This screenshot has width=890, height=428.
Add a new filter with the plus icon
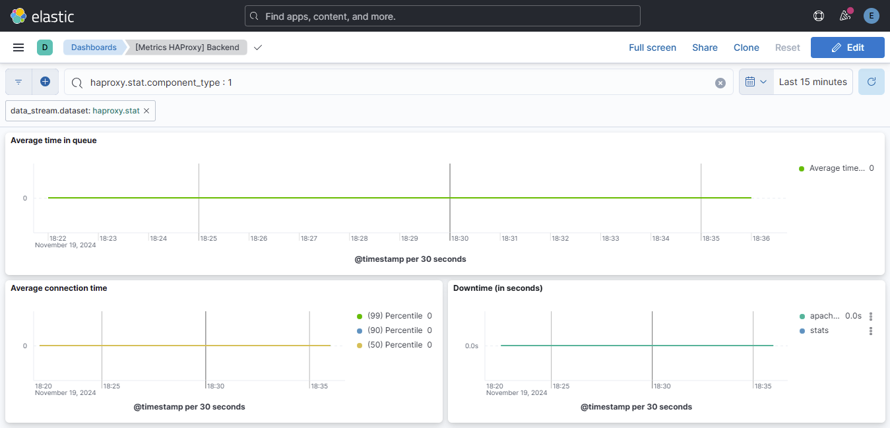click(45, 81)
